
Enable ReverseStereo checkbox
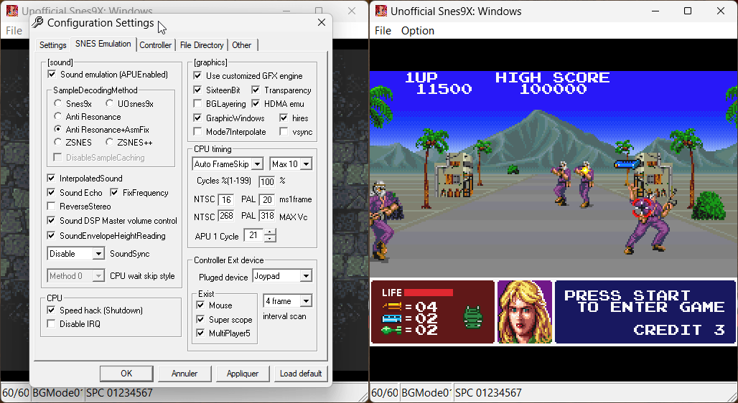coord(51,207)
